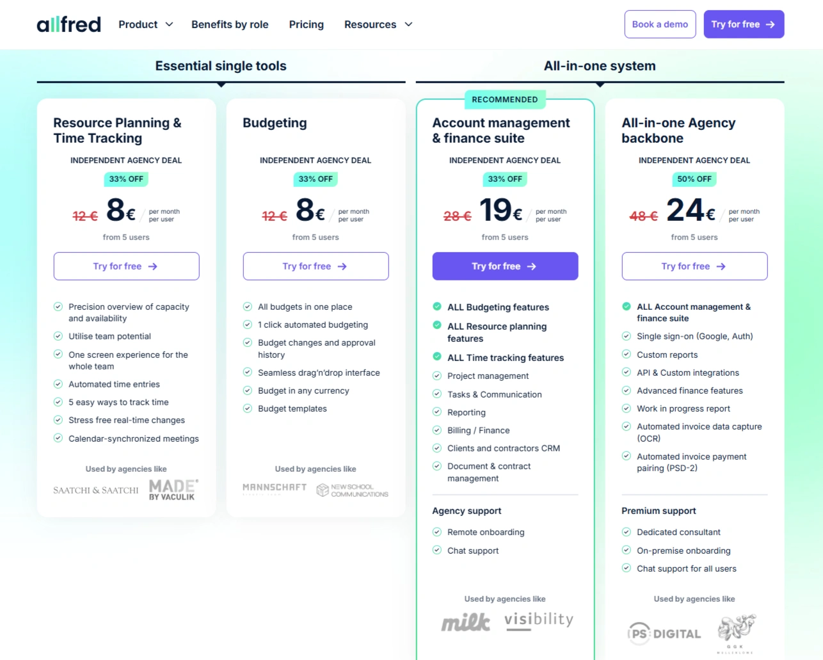Expand the Product dropdown menu
Viewport: 823px width, 660px height.
(x=145, y=24)
